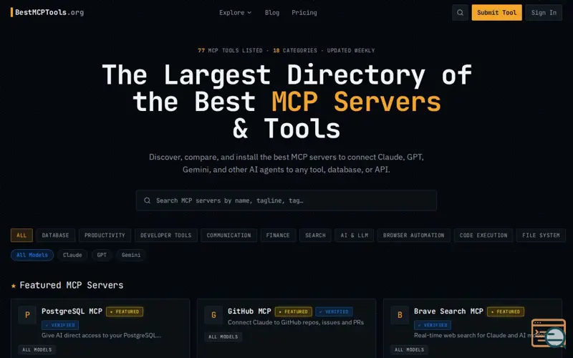Click 'Connect Claude to GitHub repos' description
The width and height of the screenshot is (573, 358).
(x=296, y=322)
